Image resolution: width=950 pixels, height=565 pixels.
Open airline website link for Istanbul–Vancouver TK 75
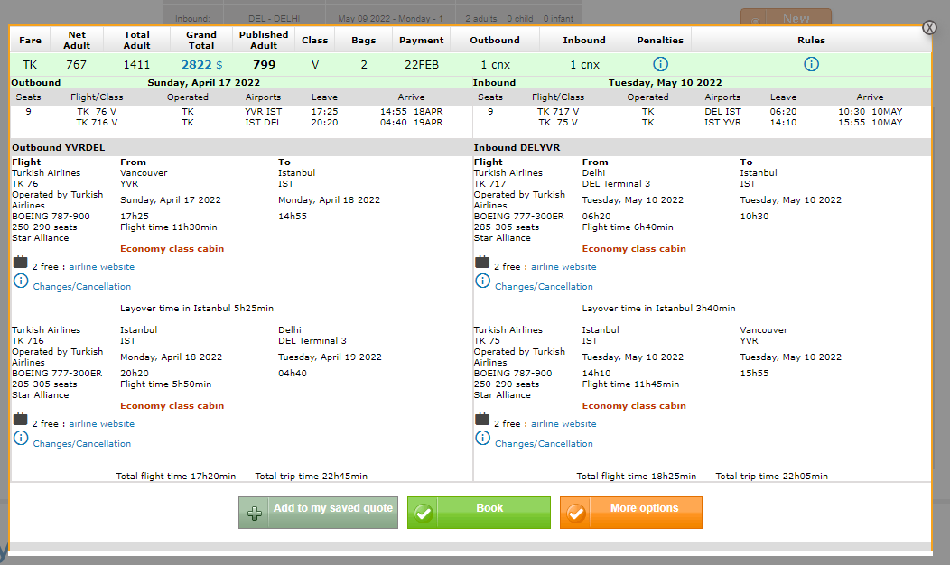[x=563, y=424]
